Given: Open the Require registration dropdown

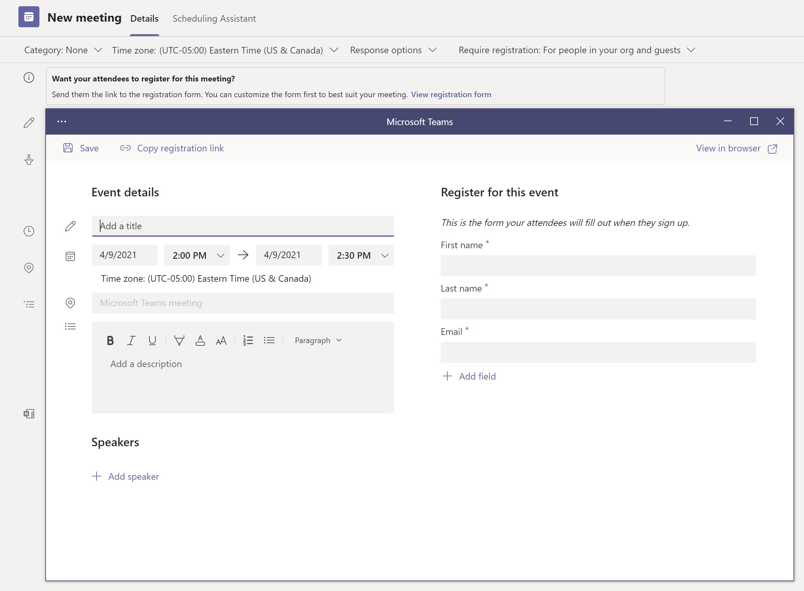Looking at the screenshot, I should (577, 50).
